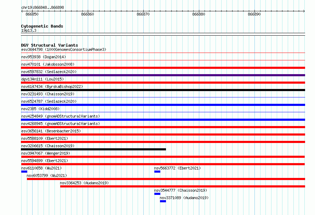Open nsv5588109 (Ebert2021) label
The height and width of the screenshot is (215, 315).
tap(45, 138)
